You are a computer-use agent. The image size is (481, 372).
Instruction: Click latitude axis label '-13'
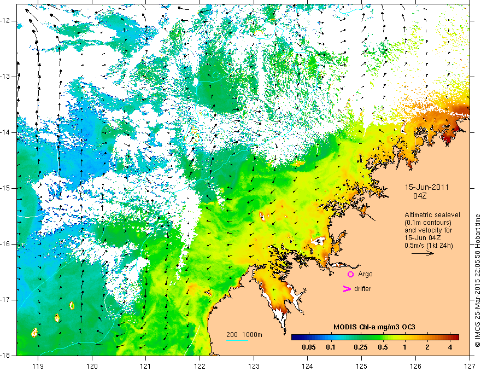click(x=5, y=77)
